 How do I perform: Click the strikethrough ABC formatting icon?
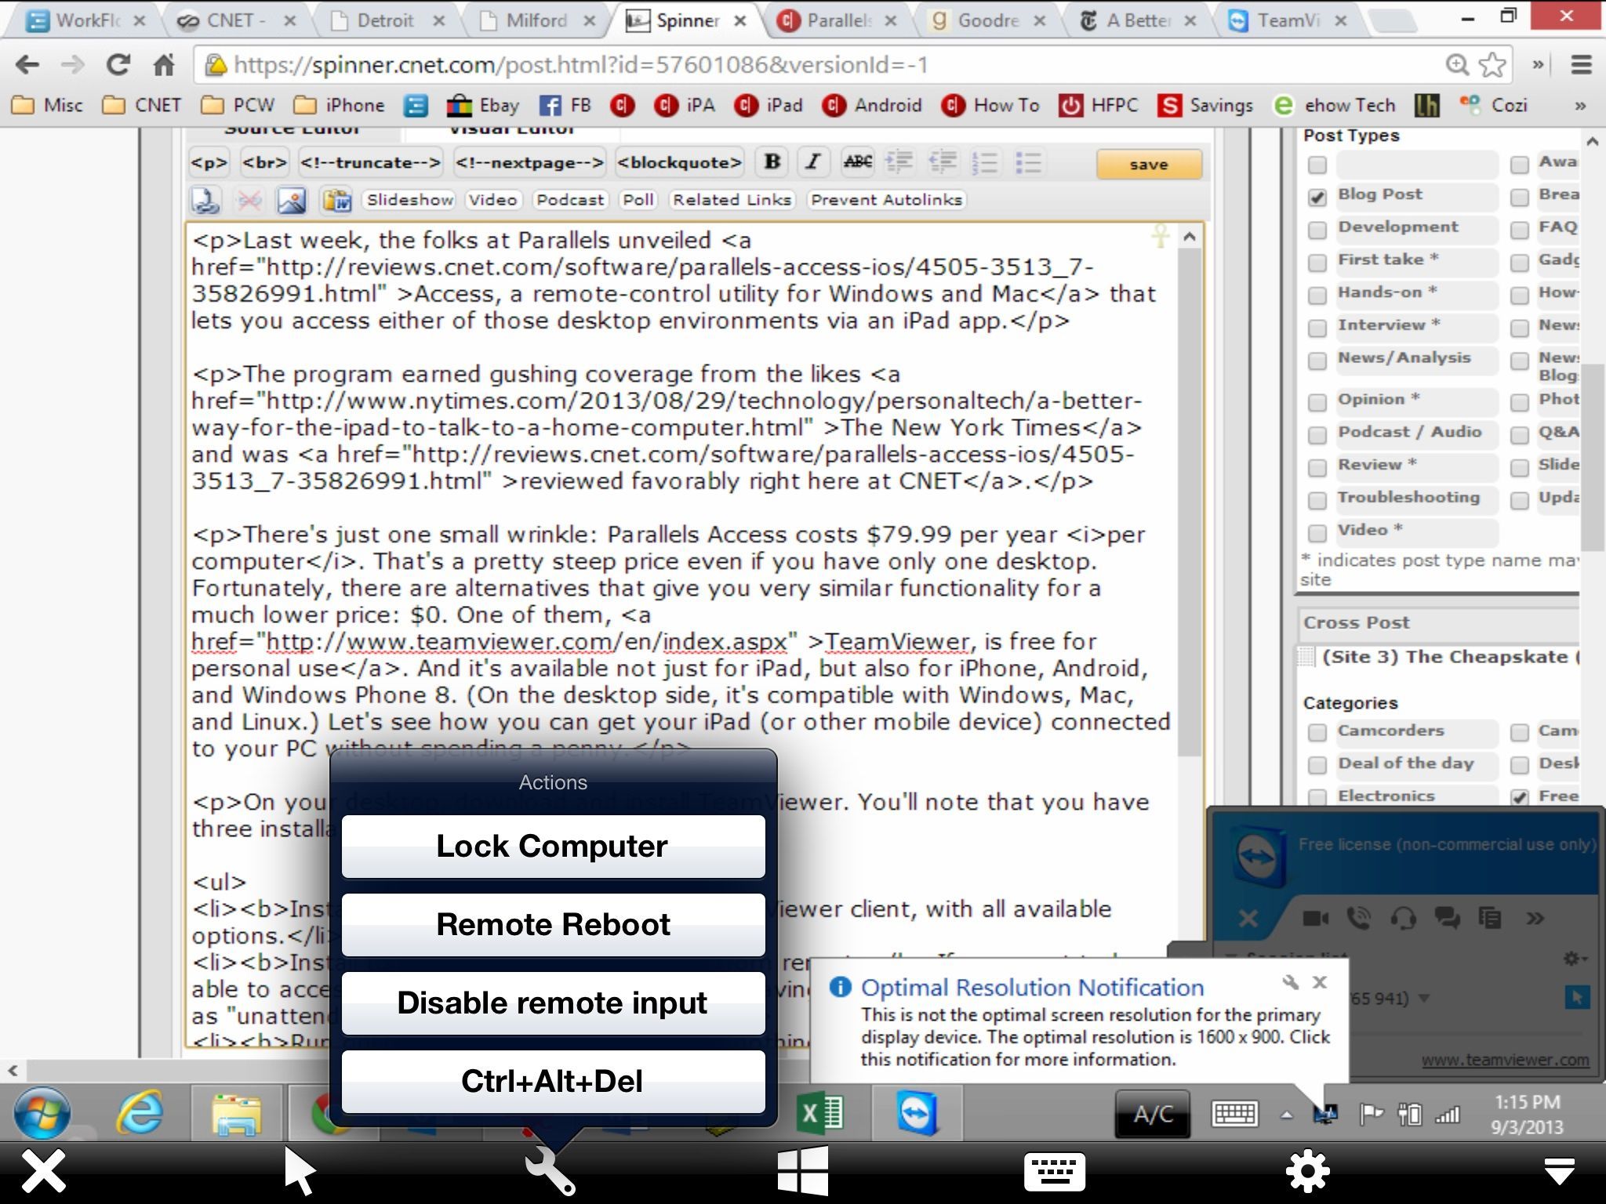(857, 162)
